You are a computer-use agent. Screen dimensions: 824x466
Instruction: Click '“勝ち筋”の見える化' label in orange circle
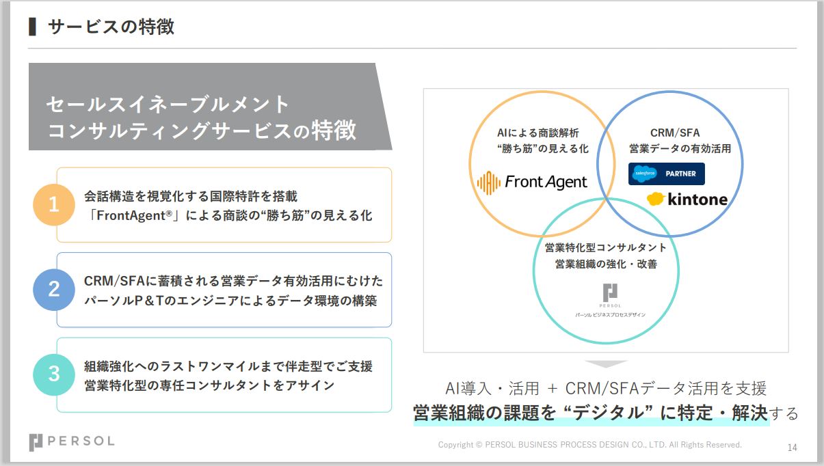(x=542, y=149)
